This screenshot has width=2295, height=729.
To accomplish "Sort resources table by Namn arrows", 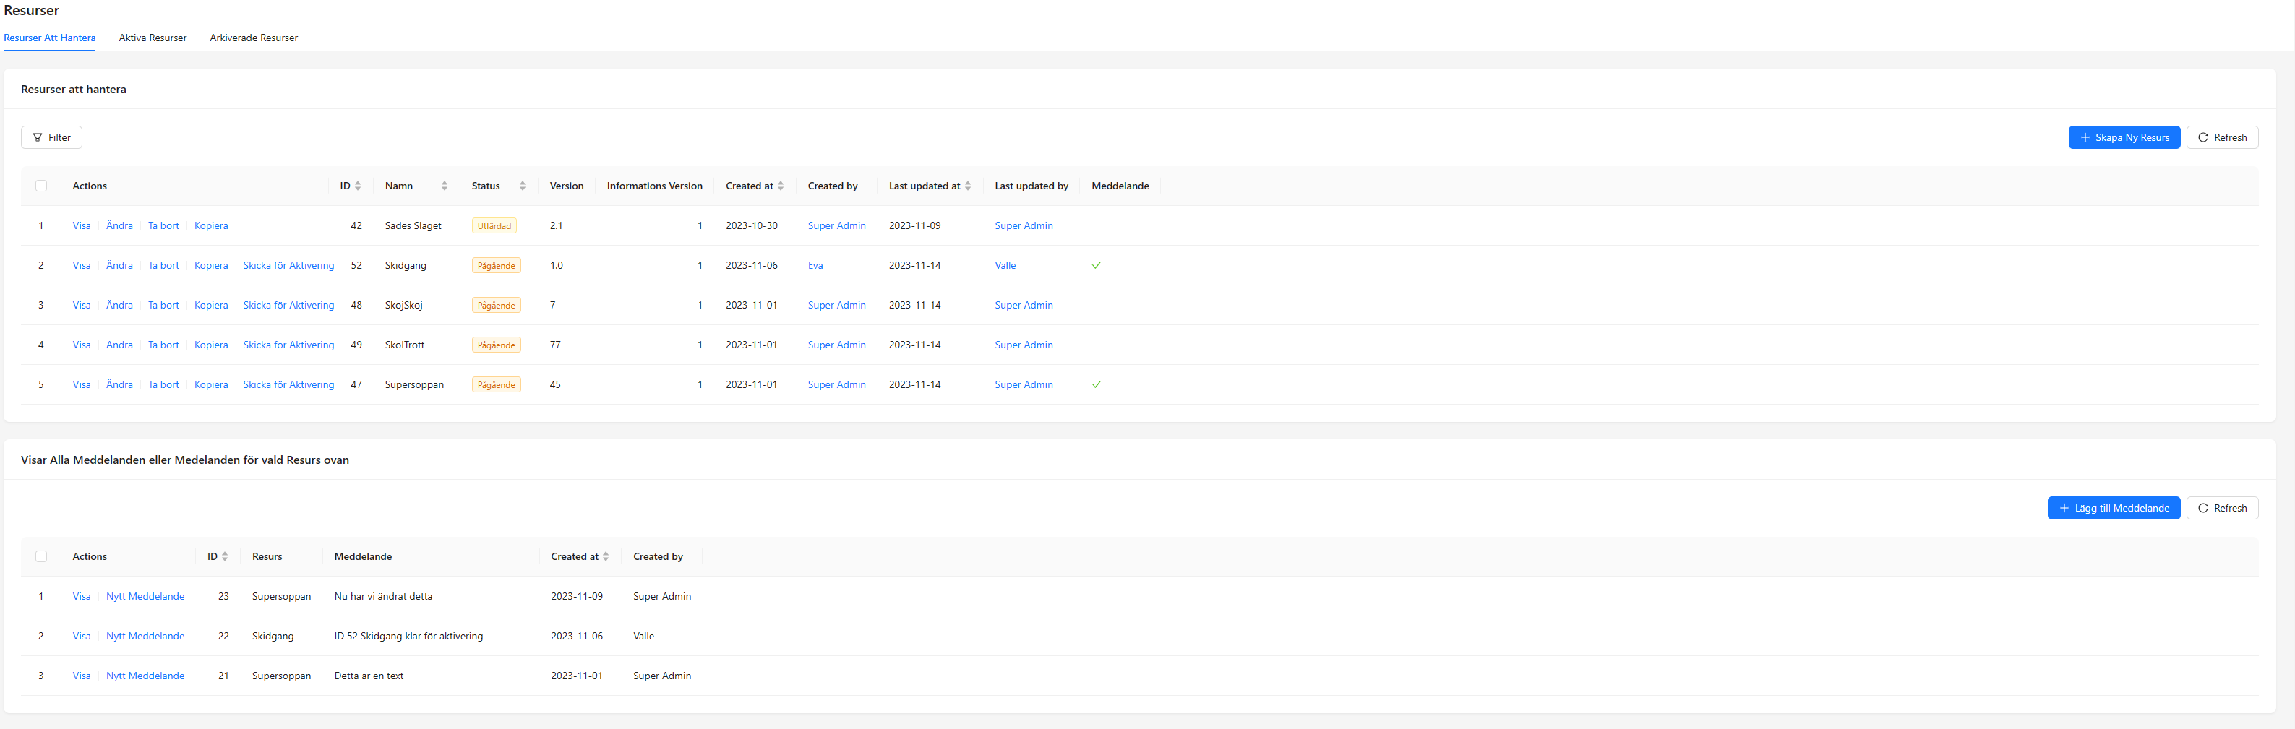I will [x=444, y=186].
